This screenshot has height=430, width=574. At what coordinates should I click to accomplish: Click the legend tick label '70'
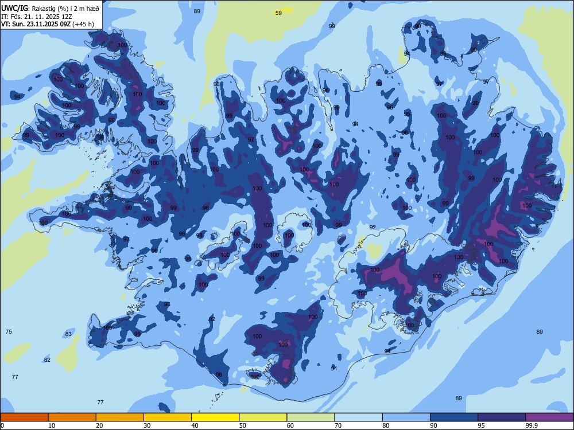[338, 425]
